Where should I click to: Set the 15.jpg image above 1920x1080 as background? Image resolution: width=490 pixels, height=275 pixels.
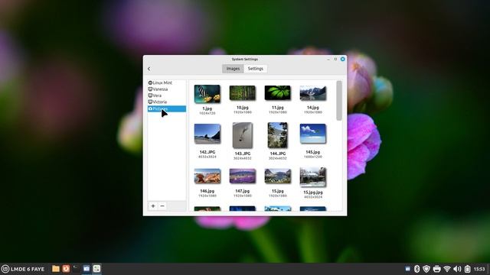pos(277,176)
